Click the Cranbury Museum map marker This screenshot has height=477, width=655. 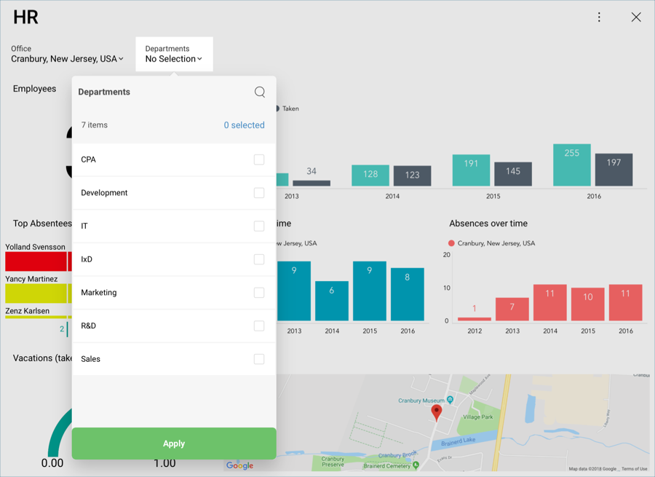click(450, 400)
